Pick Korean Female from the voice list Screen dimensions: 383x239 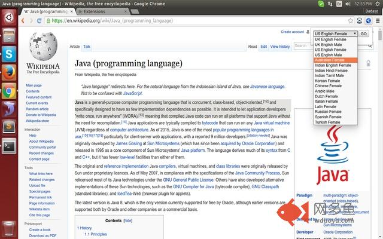335,81
